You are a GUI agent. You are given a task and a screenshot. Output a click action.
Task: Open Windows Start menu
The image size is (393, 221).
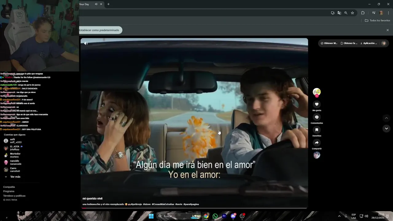151,216
